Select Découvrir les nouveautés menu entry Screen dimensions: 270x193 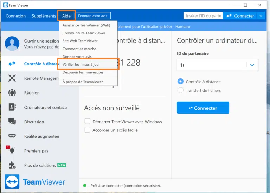[x=88, y=72]
